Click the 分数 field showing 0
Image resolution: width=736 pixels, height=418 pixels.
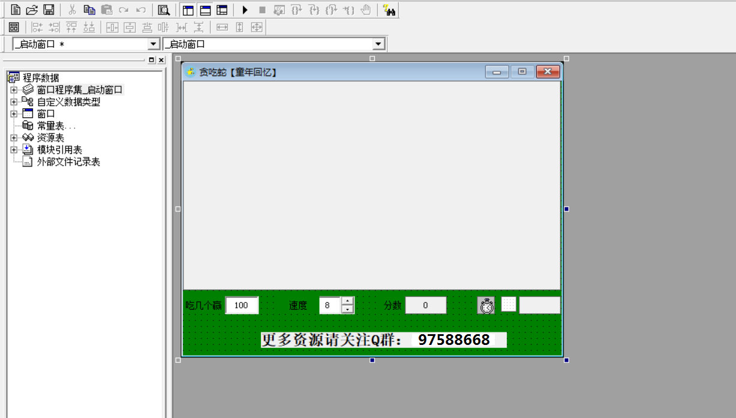point(426,305)
